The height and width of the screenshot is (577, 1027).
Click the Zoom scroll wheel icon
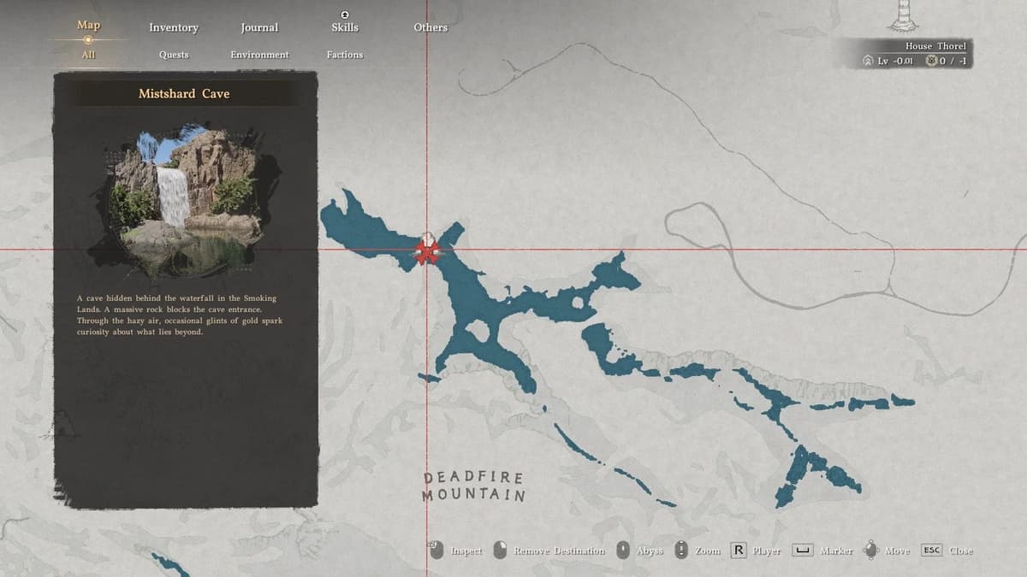click(681, 551)
